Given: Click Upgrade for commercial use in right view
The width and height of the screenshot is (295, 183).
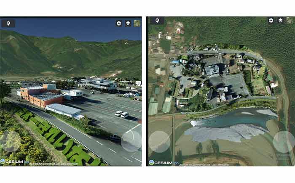Looking at the screenshot, I should pos(195,165).
